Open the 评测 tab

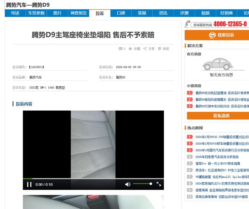pyautogui.click(x=184, y=13)
